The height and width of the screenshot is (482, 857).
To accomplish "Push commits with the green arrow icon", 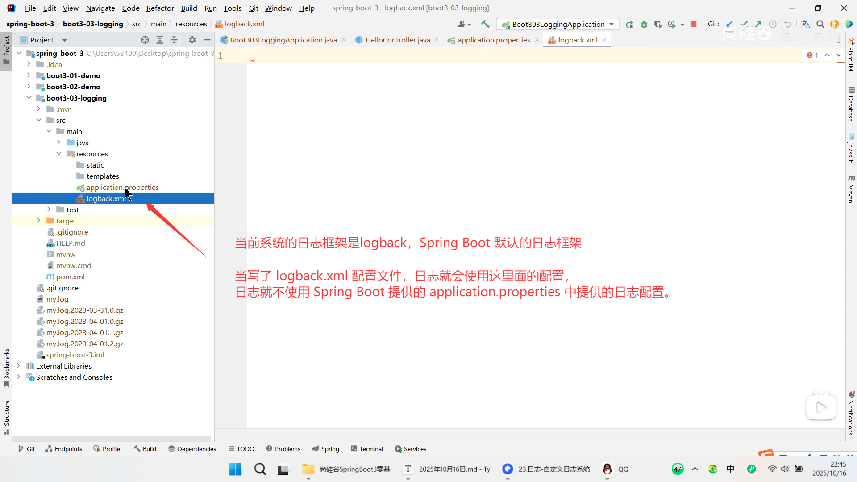I will 758,24.
